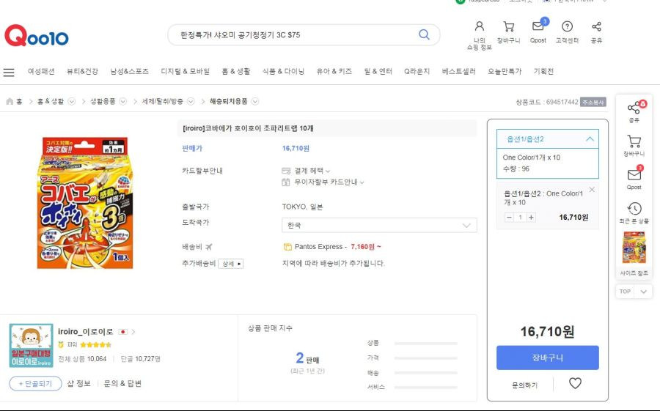Click the Qoo10 logo

click(x=36, y=35)
